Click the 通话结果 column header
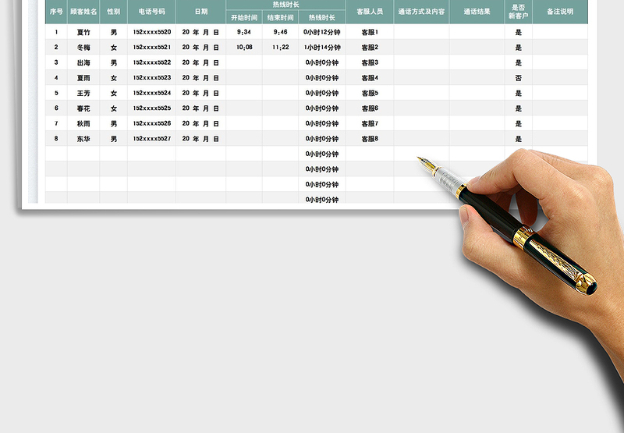 (477, 12)
